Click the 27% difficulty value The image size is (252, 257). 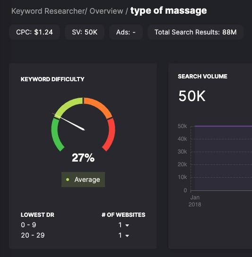[x=83, y=158]
